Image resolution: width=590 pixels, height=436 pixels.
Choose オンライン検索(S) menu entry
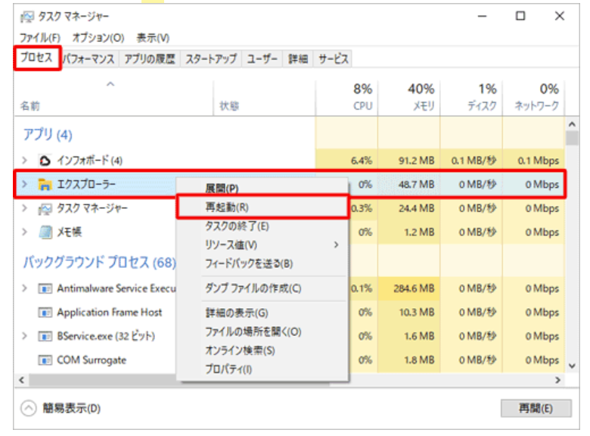coord(262,351)
